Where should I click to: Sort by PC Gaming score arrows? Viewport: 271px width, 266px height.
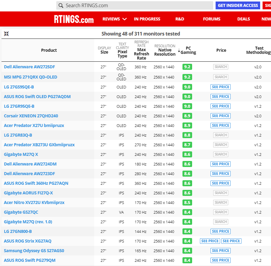click(x=179, y=51)
